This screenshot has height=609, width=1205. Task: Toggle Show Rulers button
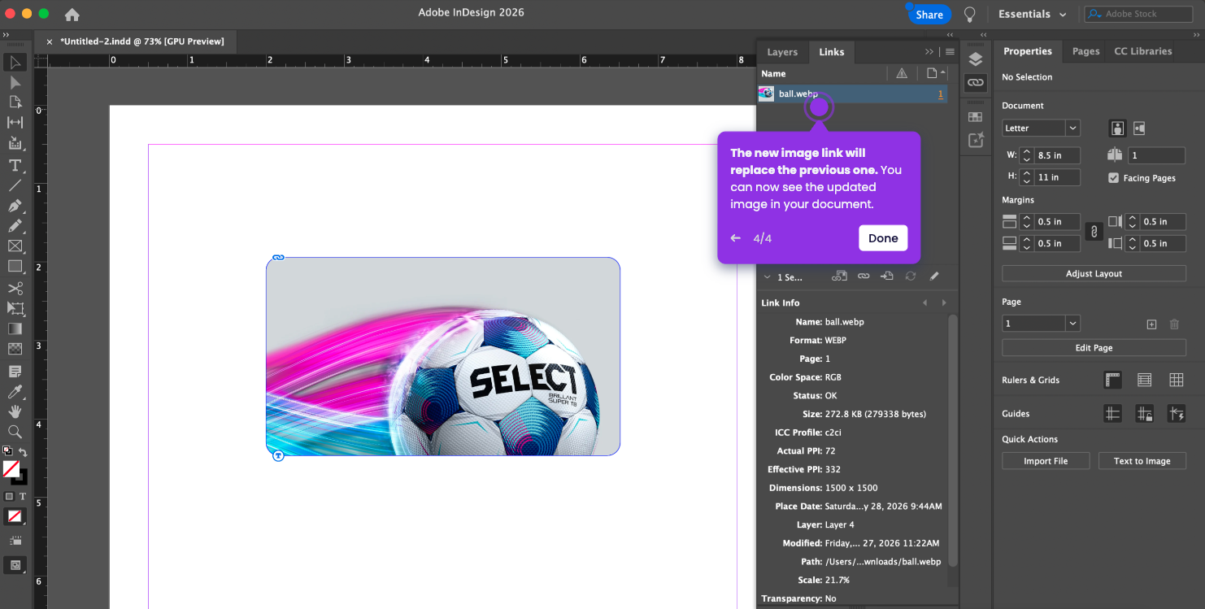tap(1113, 380)
